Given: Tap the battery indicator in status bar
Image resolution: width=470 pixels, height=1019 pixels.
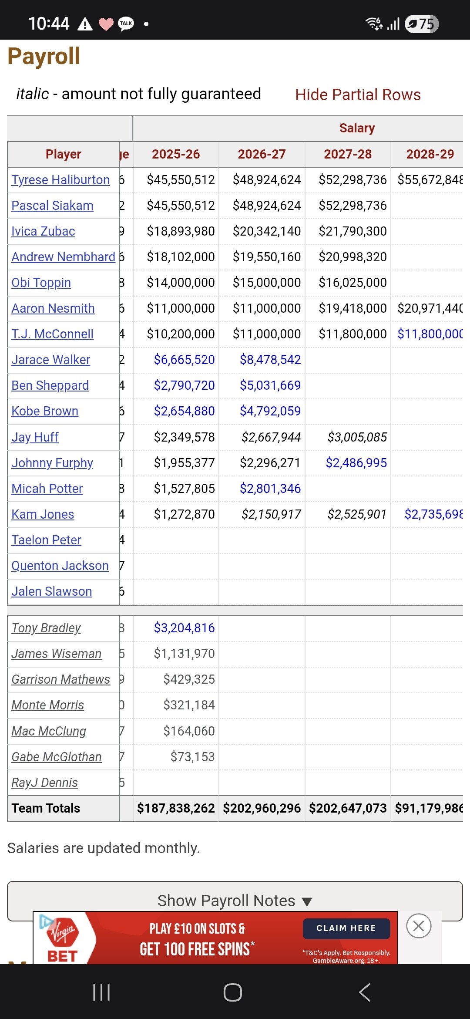Looking at the screenshot, I should pyautogui.click(x=422, y=24).
